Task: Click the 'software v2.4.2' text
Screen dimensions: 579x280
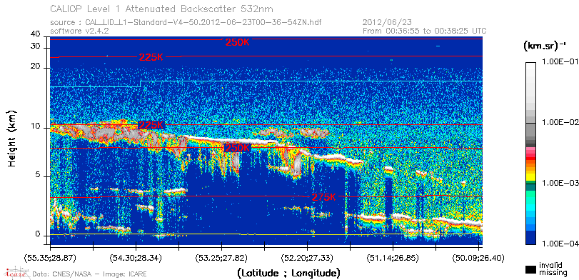Action: [x=79, y=31]
